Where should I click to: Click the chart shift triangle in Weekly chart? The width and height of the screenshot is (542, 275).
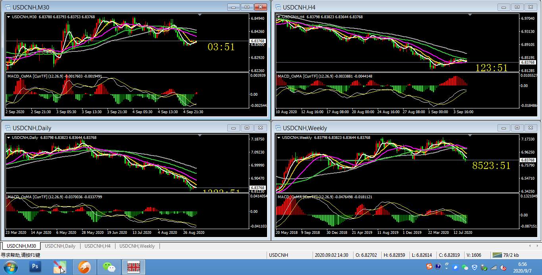click(x=470, y=135)
